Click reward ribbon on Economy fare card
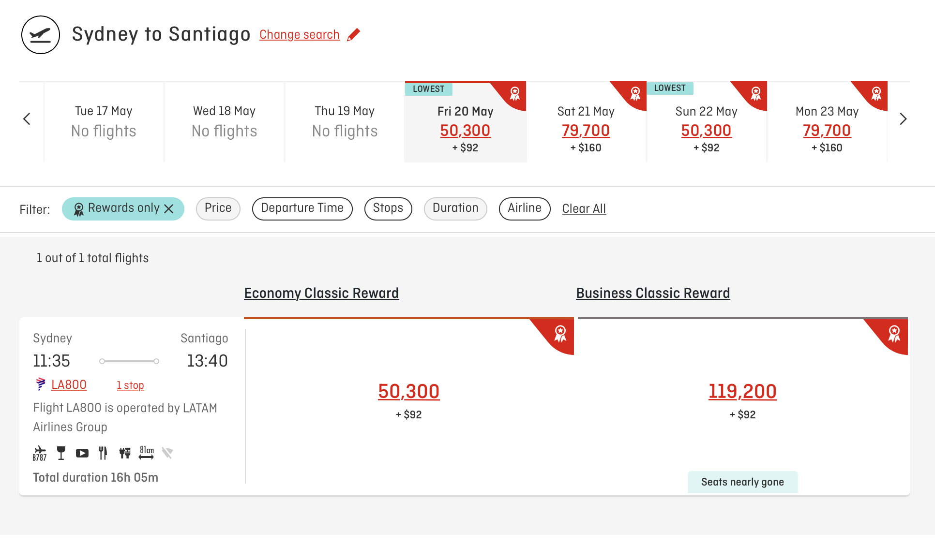 (x=560, y=334)
